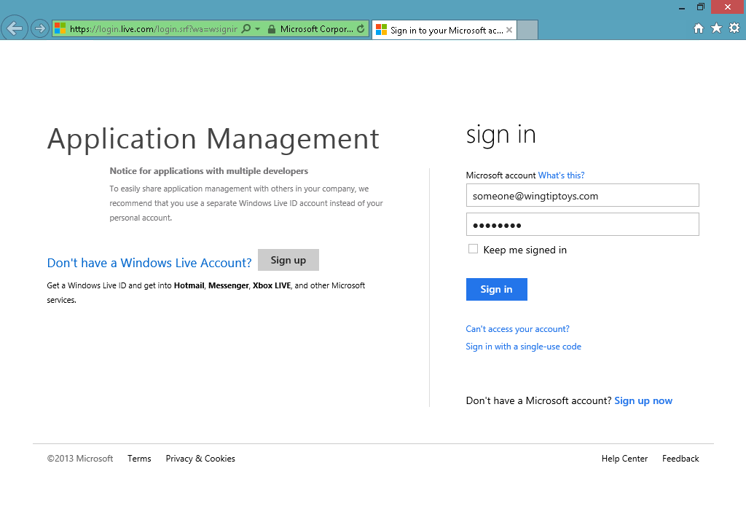Click 'Don't have a Windows Live Account?' link
Screen dimensions: 746x530
tap(149, 263)
